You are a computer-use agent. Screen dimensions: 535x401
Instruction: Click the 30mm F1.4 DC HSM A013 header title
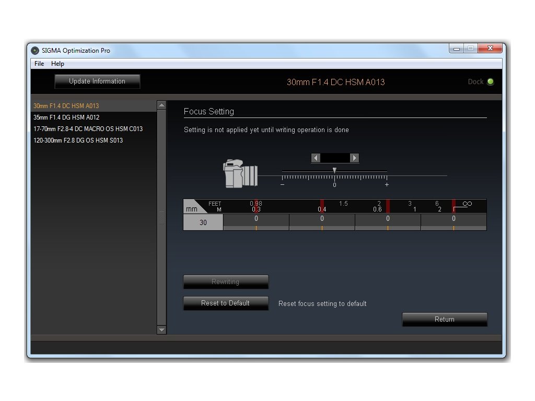pos(336,82)
